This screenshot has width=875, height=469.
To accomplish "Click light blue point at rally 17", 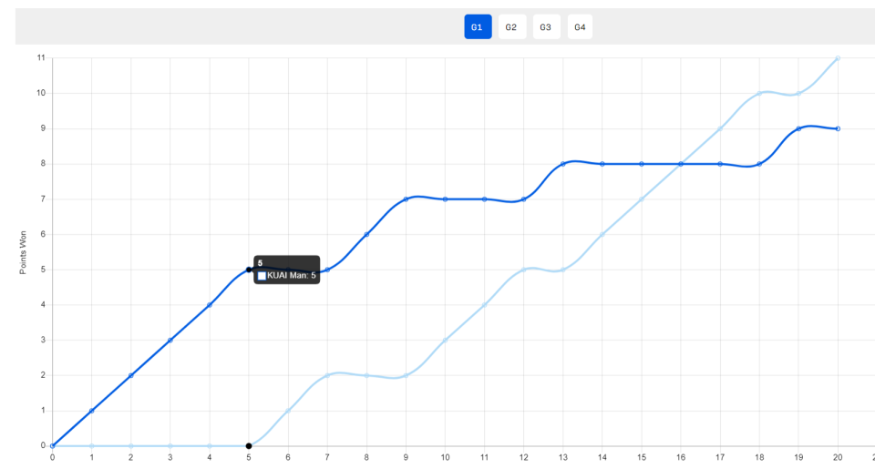I will tap(720, 128).
